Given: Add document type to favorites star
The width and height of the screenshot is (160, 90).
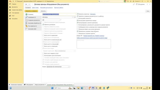Looking at the screenshot, I should (32, 4).
